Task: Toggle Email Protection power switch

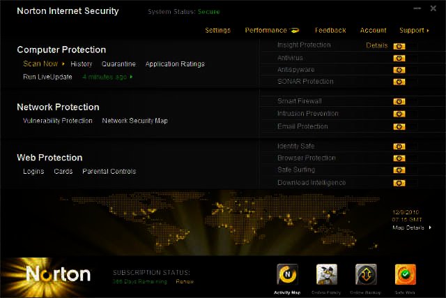Action: tap(399, 126)
